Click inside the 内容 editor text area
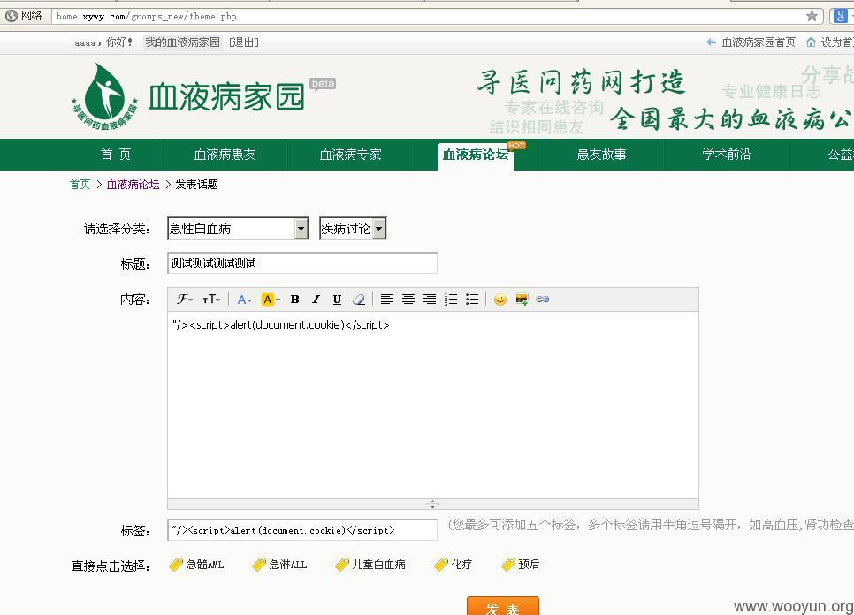 pyautogui.click(x=433, y=405)
